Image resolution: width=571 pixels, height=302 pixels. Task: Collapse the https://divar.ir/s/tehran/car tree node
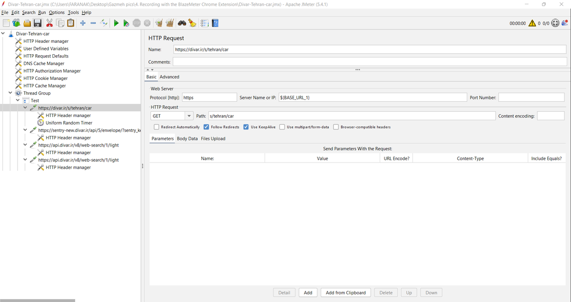pos(26,108)
